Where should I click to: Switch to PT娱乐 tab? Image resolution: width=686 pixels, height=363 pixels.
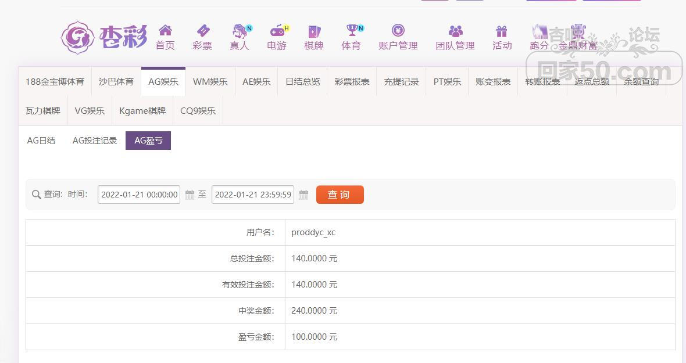(447, 82)
